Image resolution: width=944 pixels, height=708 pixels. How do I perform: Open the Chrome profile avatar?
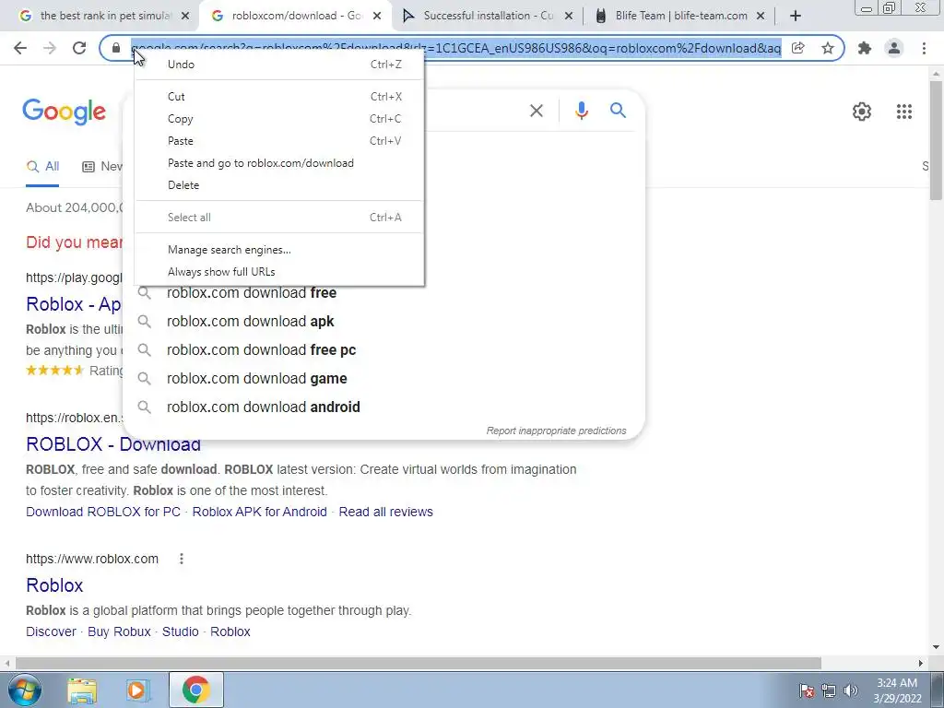[x=894, y=48]
